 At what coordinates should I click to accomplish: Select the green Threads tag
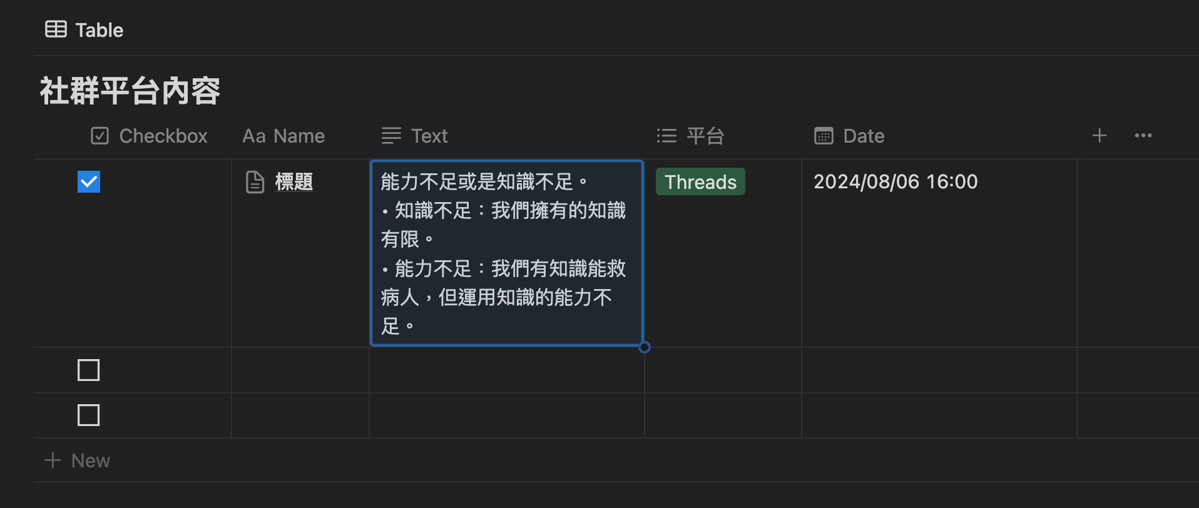pyautogui.click(x=700, y=182)
